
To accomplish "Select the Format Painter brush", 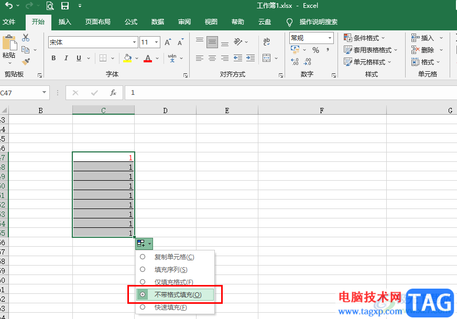I will click(26, 61).
